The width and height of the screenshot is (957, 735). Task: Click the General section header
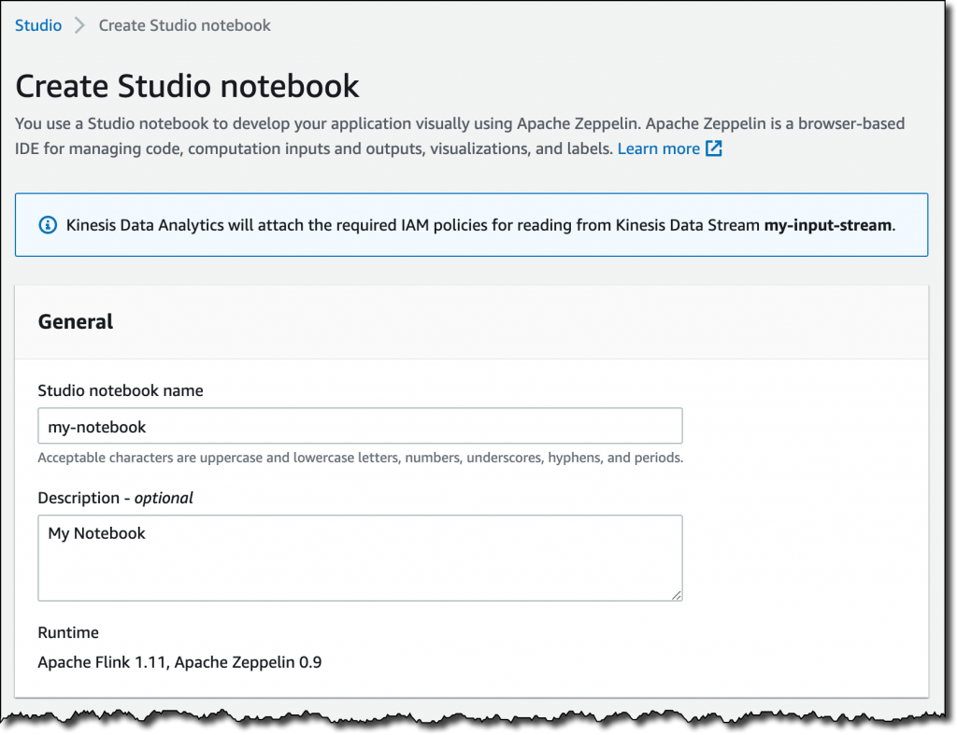[x=76, y=321]
